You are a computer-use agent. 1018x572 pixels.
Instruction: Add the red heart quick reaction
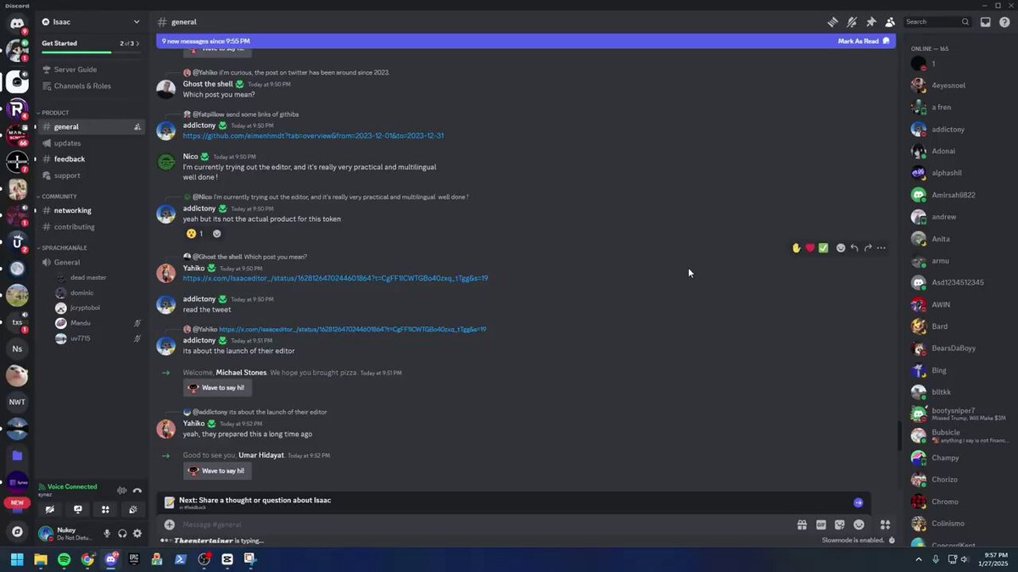coord(810,248)
